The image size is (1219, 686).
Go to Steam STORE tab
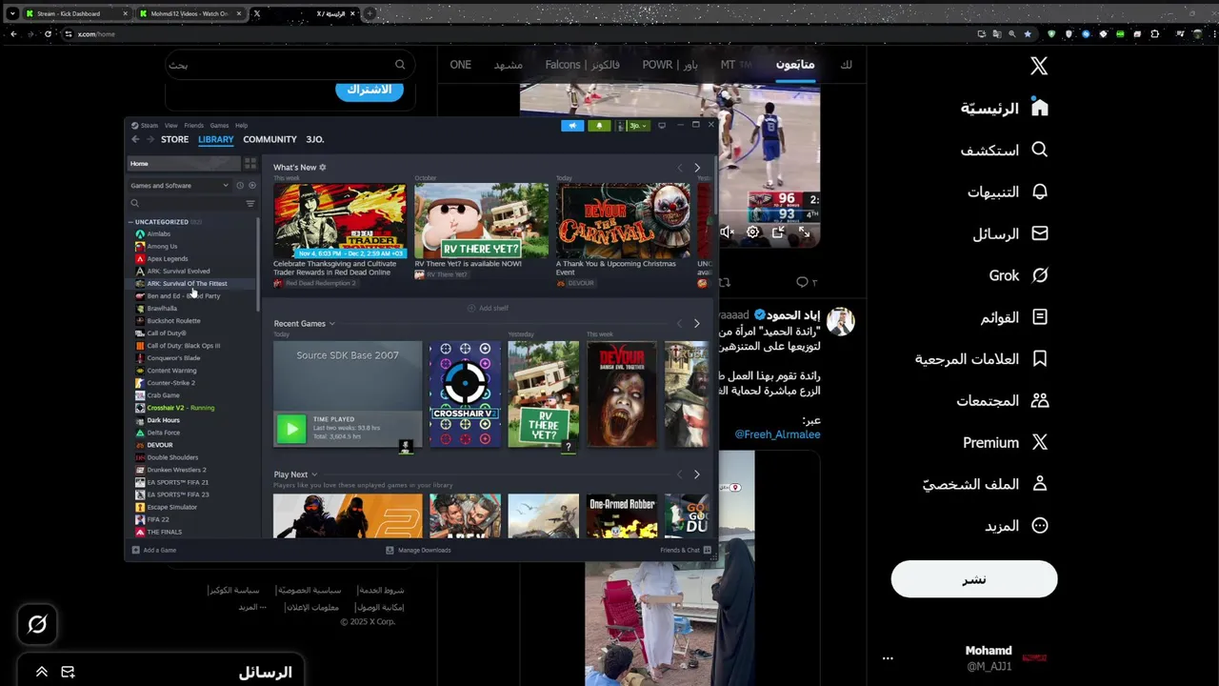(174, 139)
